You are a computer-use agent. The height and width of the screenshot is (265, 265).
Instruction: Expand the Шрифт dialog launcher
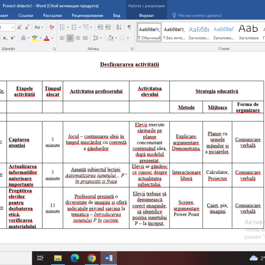click(x=55, y=49)
